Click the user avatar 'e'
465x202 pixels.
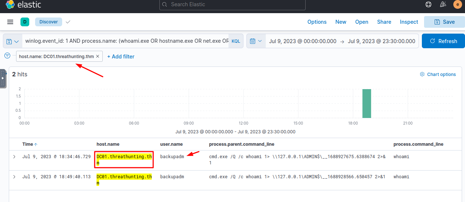point(457,5)
